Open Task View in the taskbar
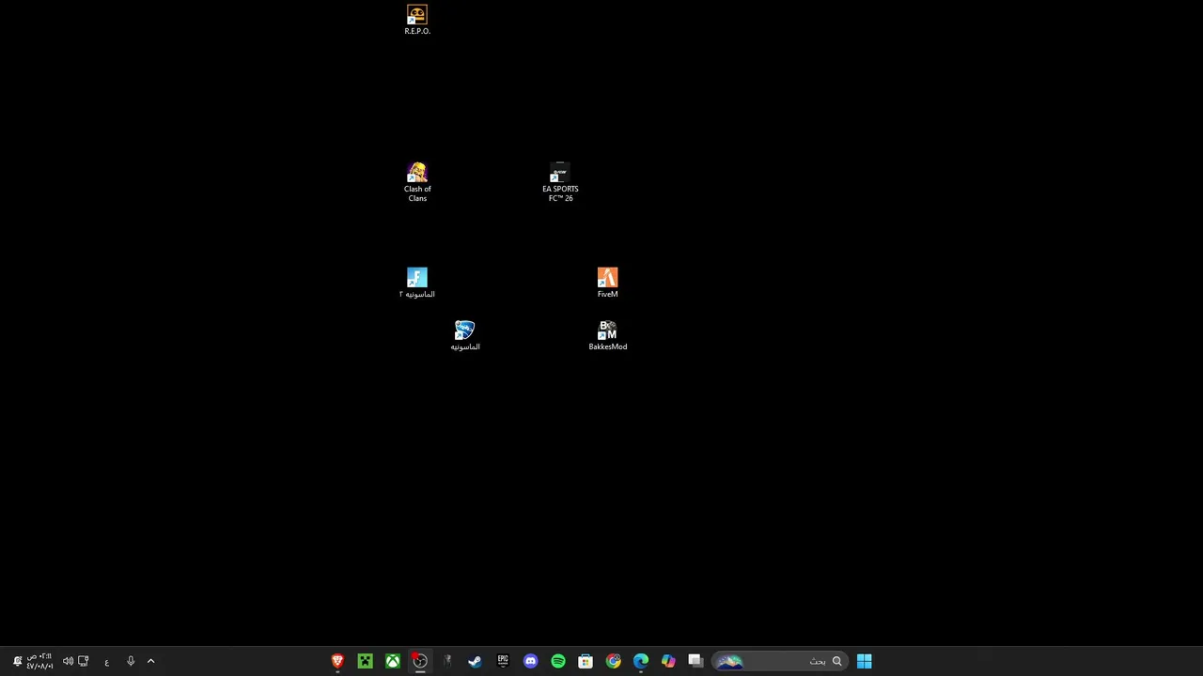 tap(695, 662)
